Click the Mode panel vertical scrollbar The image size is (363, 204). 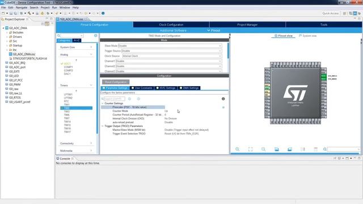pos(228,50)
